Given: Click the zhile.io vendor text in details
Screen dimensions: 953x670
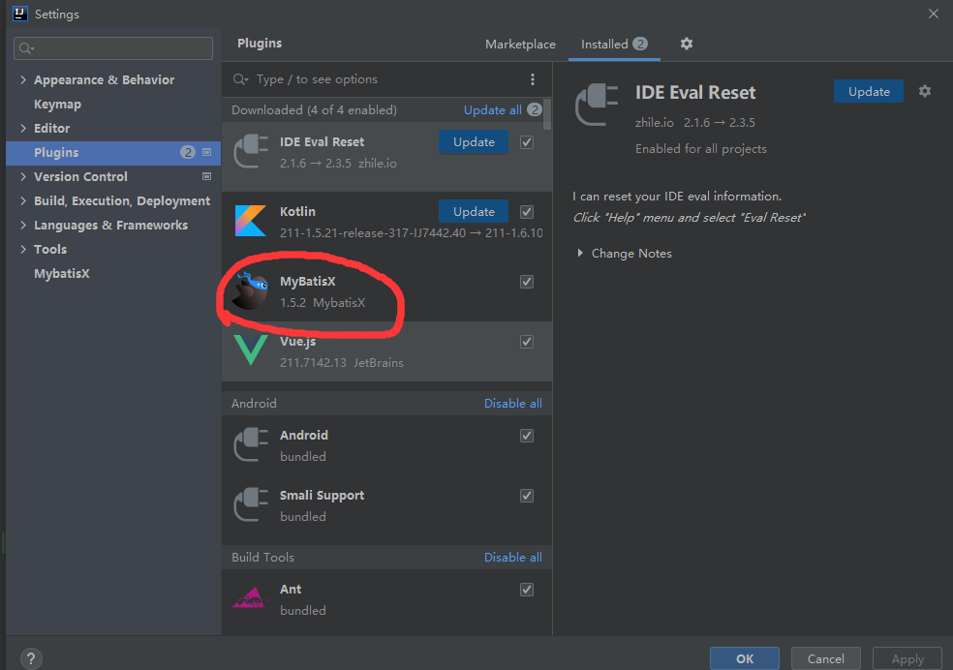Looking at the screenshot, I should point(654,123).
